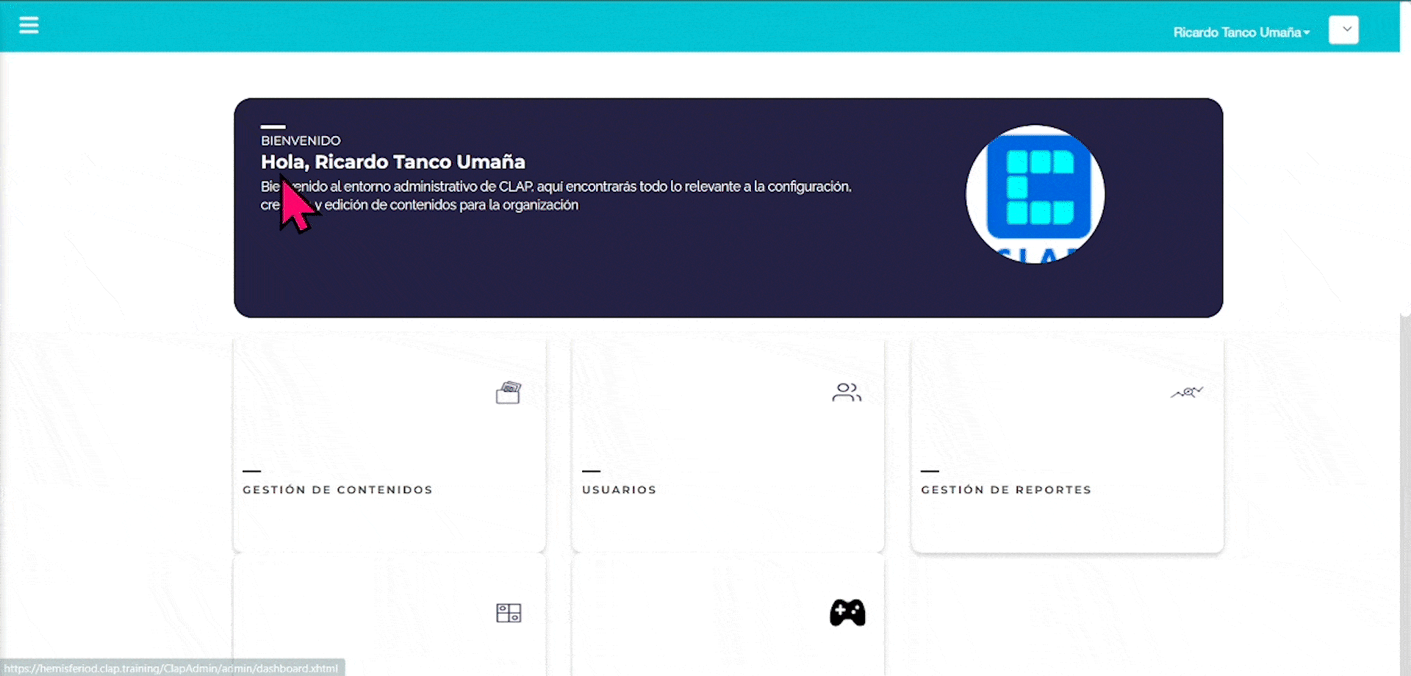Click the game controller icon
The width and height of the screenshot is (1411, 676).
[847, 613]
